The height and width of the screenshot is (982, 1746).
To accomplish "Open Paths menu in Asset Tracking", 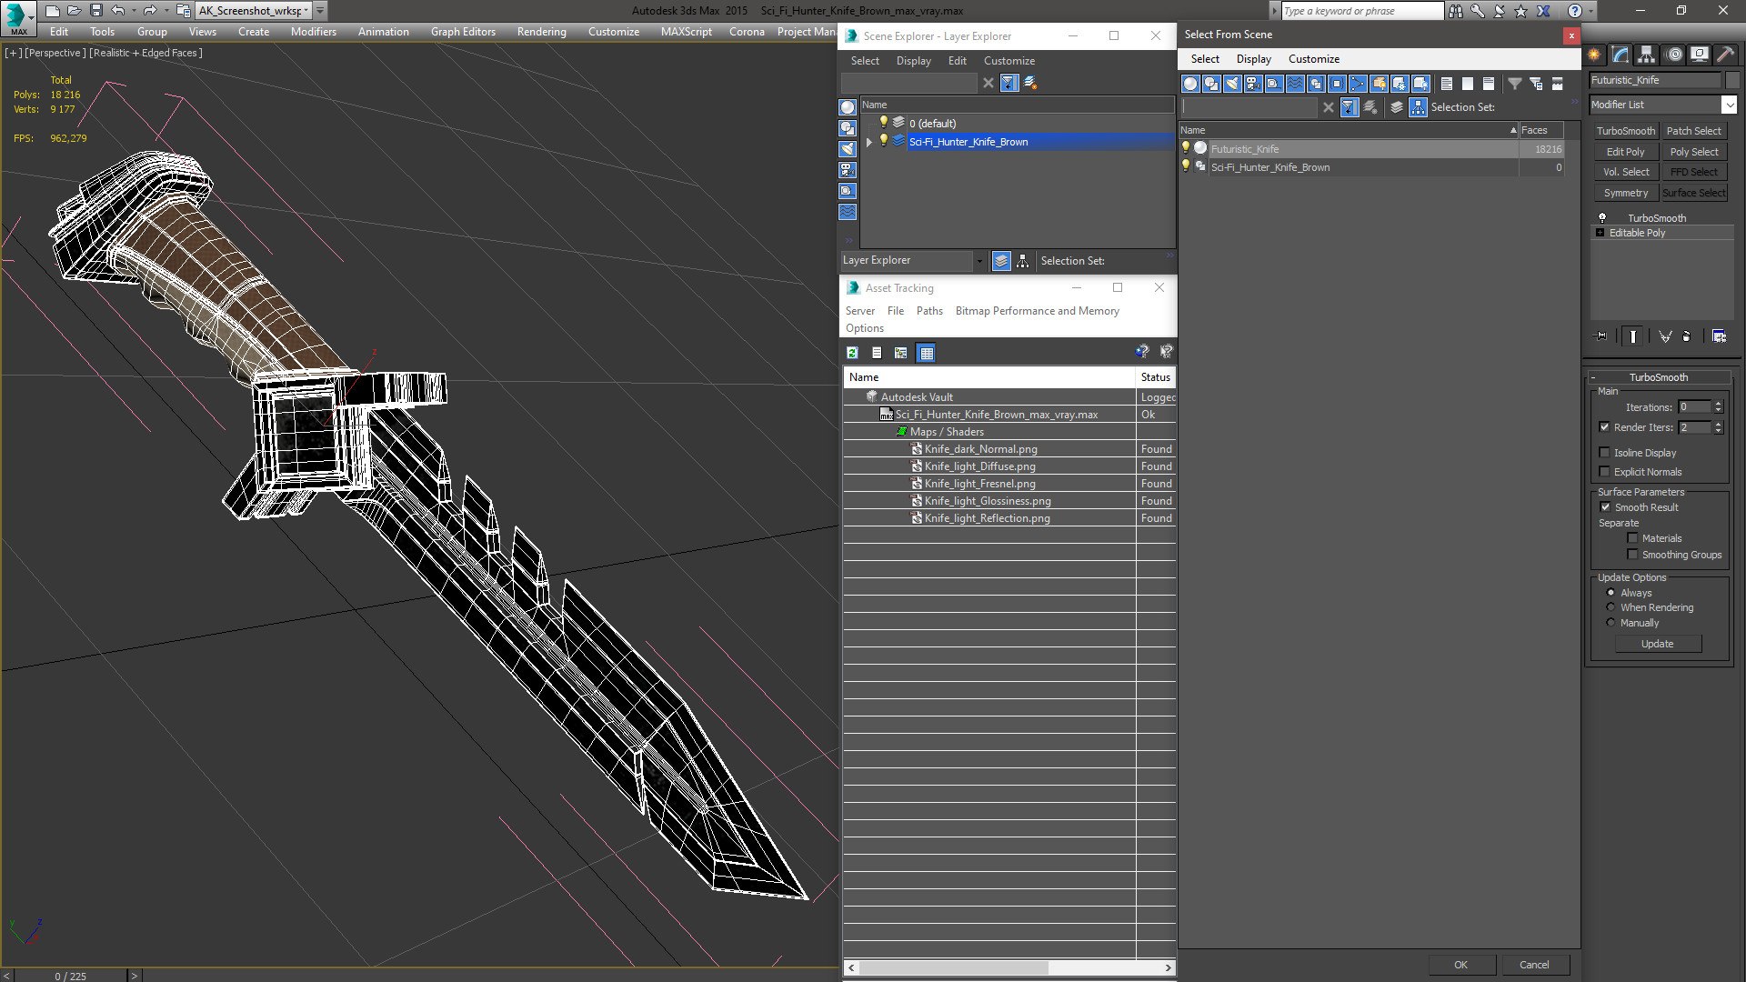I will coord(928,311).
